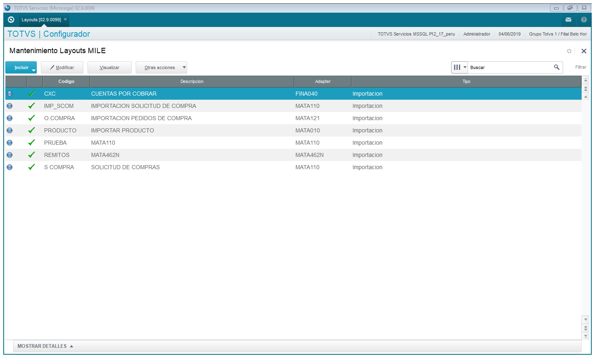Close the Layouts [02.9.0099] tab X
The image size is (595, 358).
coord(65,19)
